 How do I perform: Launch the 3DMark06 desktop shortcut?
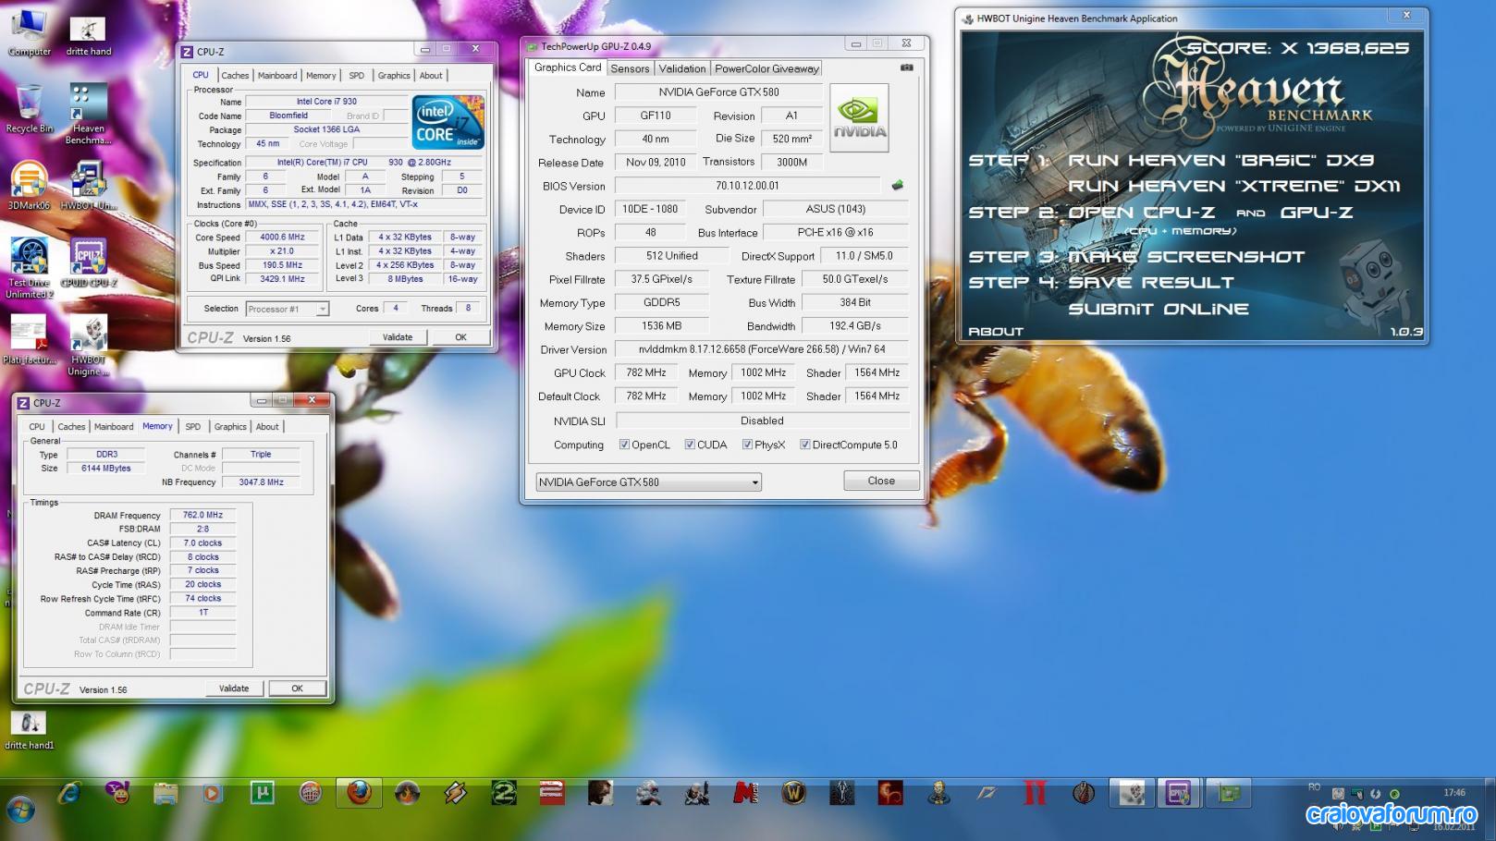click(30, 186)
